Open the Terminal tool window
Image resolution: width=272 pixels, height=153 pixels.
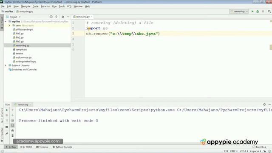click(x=42, y=147)
